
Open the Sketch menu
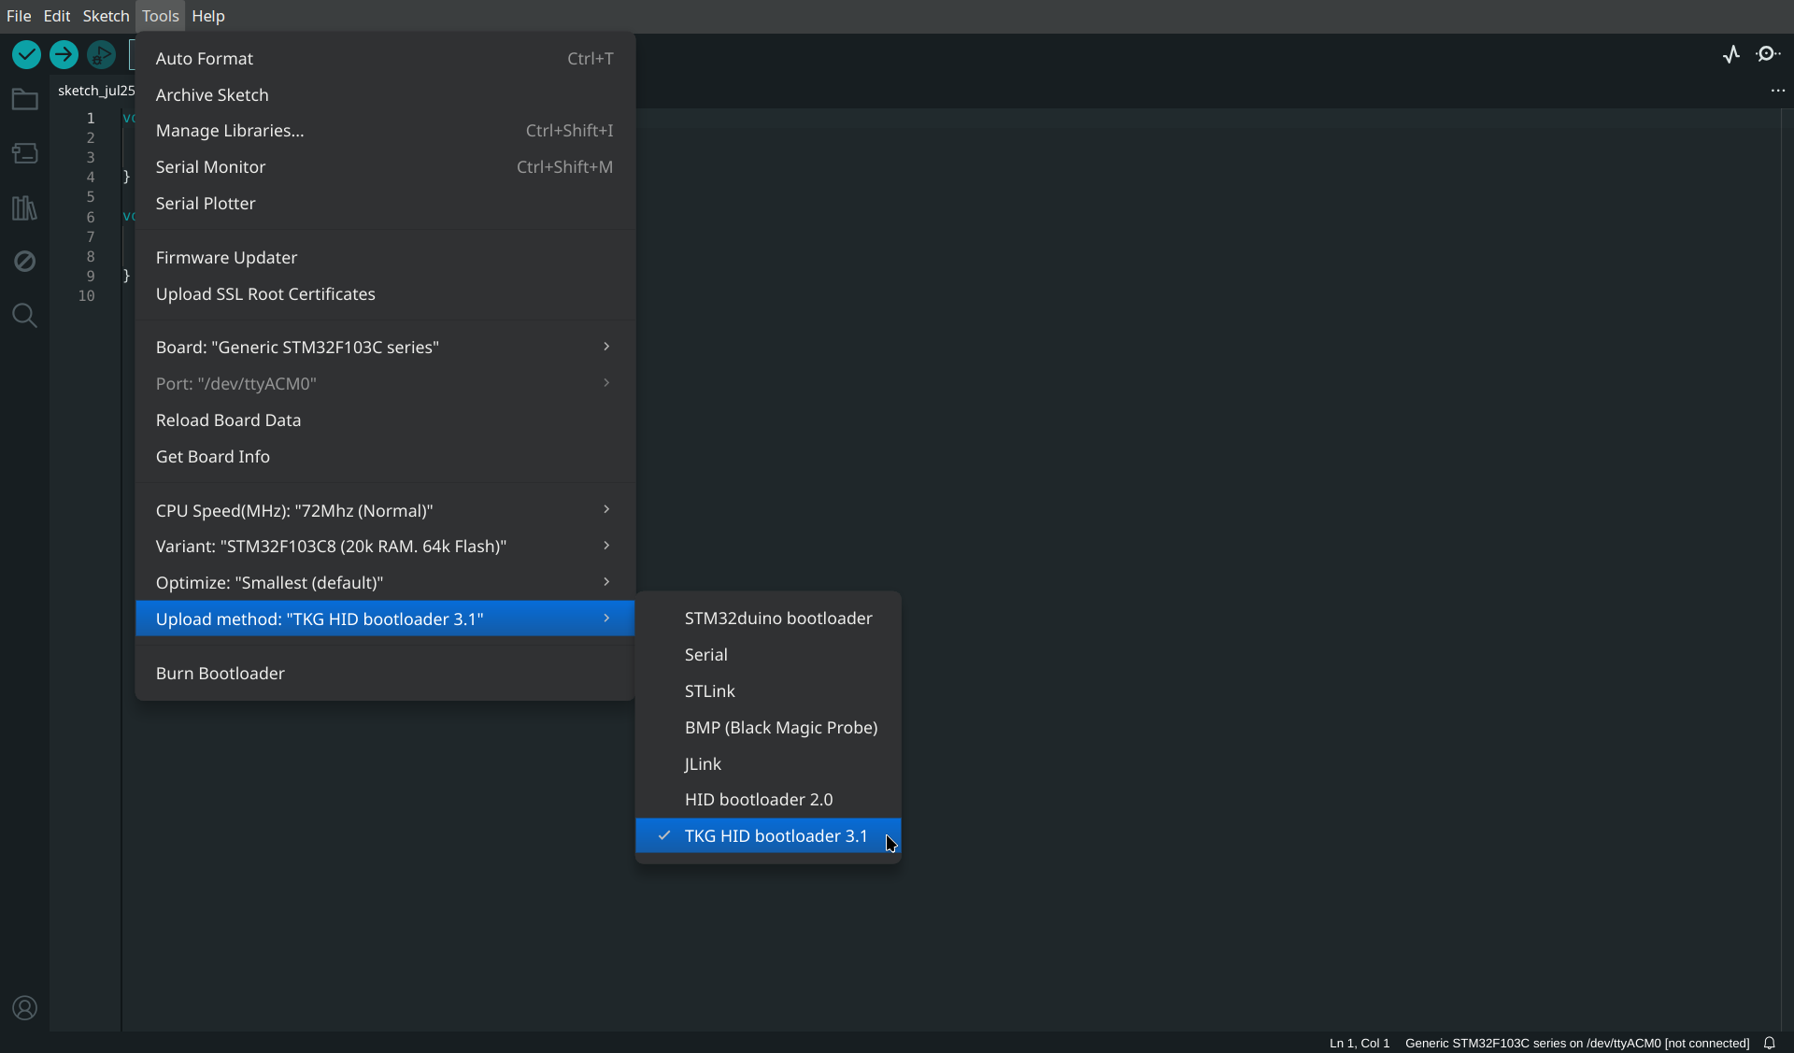106,16
